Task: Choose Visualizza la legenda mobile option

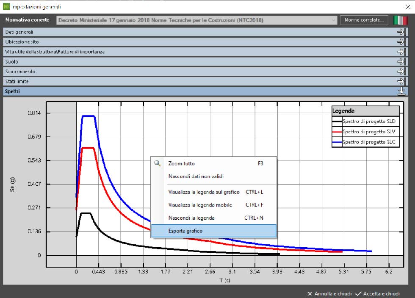Action: pos(200,205)
